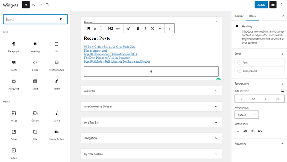Change heading level H2
The image size is (287, 162).
pos(111,28)
